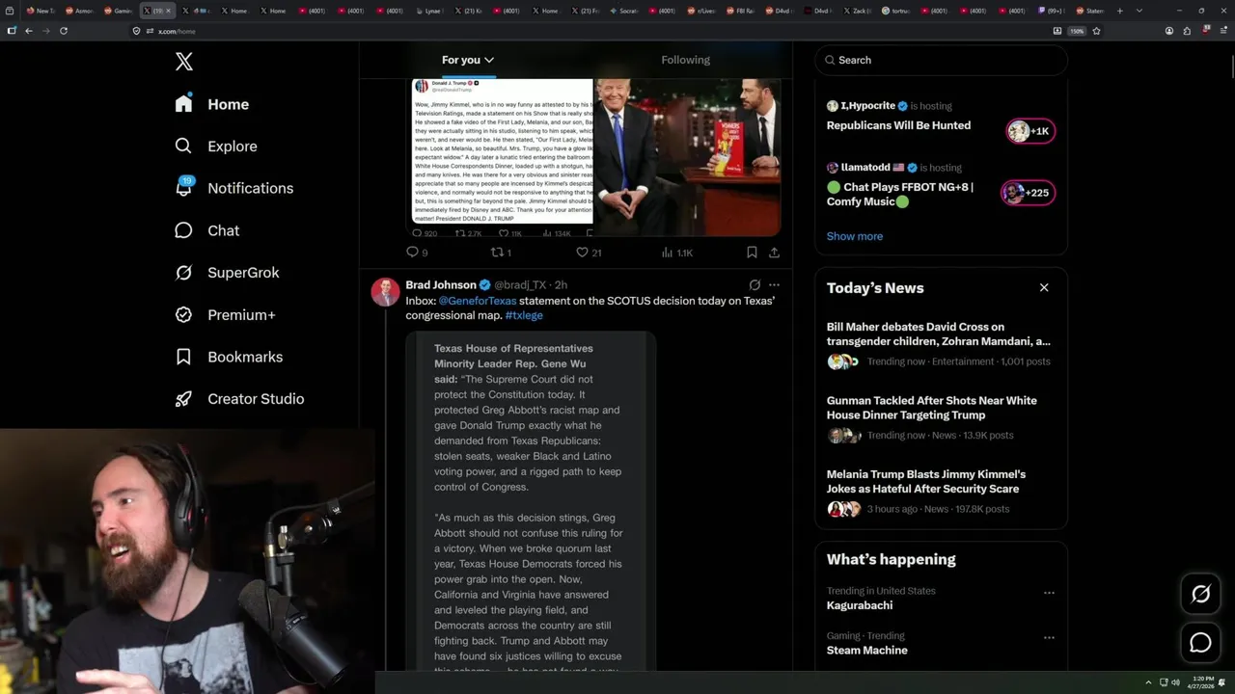Open the @bradj_TX handle link

[x=520, y=285]
